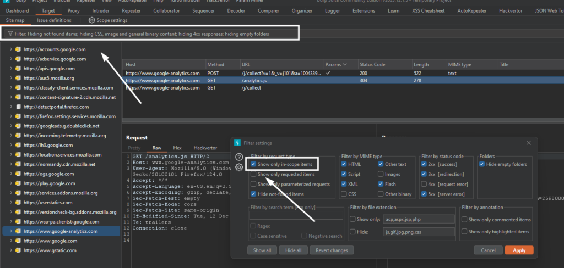This screenshot has height=268, width=564.
Task: Uncheck the Script MIME type checkbox
Action: pyautogui.click(x=344, y=174)
